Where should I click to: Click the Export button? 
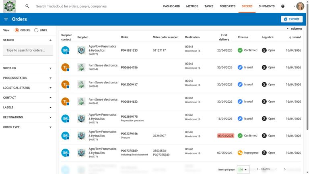click(292, 19)
